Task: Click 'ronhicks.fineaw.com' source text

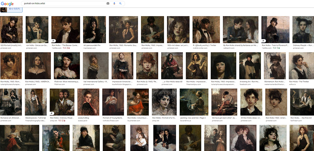Action: [110, 121]
